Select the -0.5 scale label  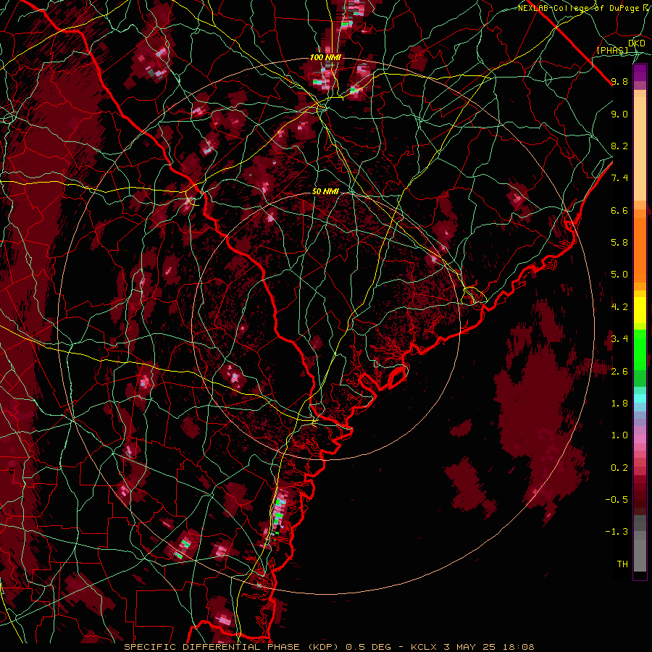click(x=617, y=500)
